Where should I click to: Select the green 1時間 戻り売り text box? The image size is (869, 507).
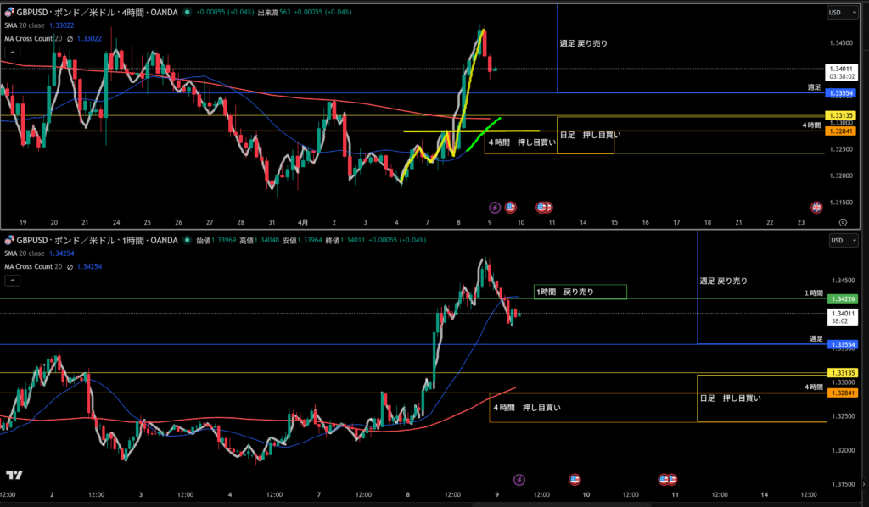(x=580, y=292)
